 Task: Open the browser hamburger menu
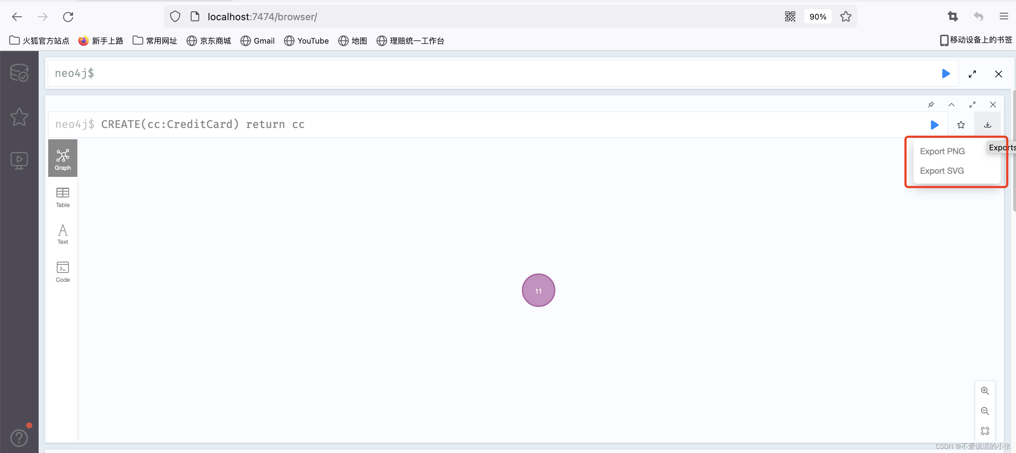[x=1004, y=17]
